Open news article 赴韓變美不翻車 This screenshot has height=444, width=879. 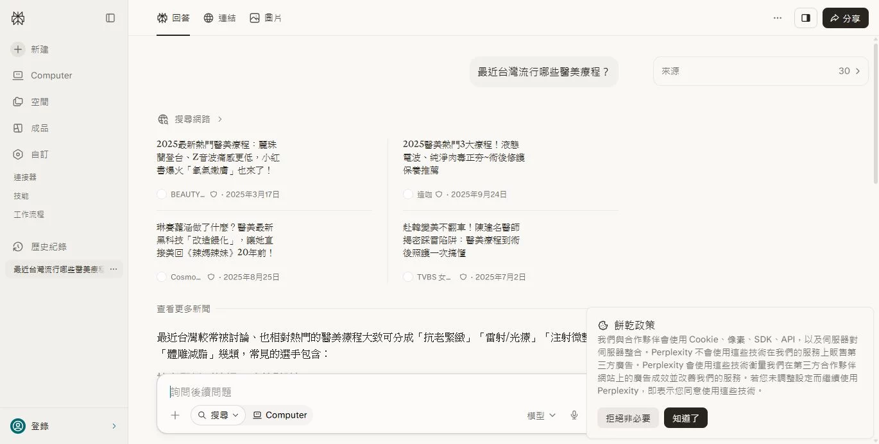pos(461,240)
